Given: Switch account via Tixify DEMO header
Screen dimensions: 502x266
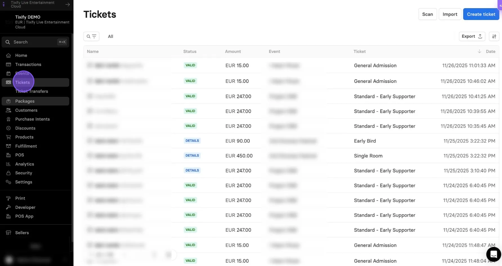Looking at the screenshot, I should point(37,22).
